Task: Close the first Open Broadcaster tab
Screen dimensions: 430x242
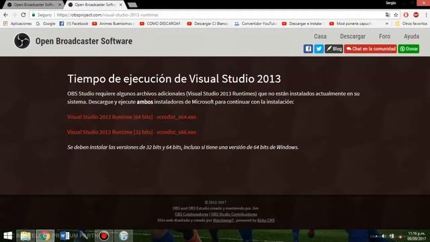Action: click(60, 5)
